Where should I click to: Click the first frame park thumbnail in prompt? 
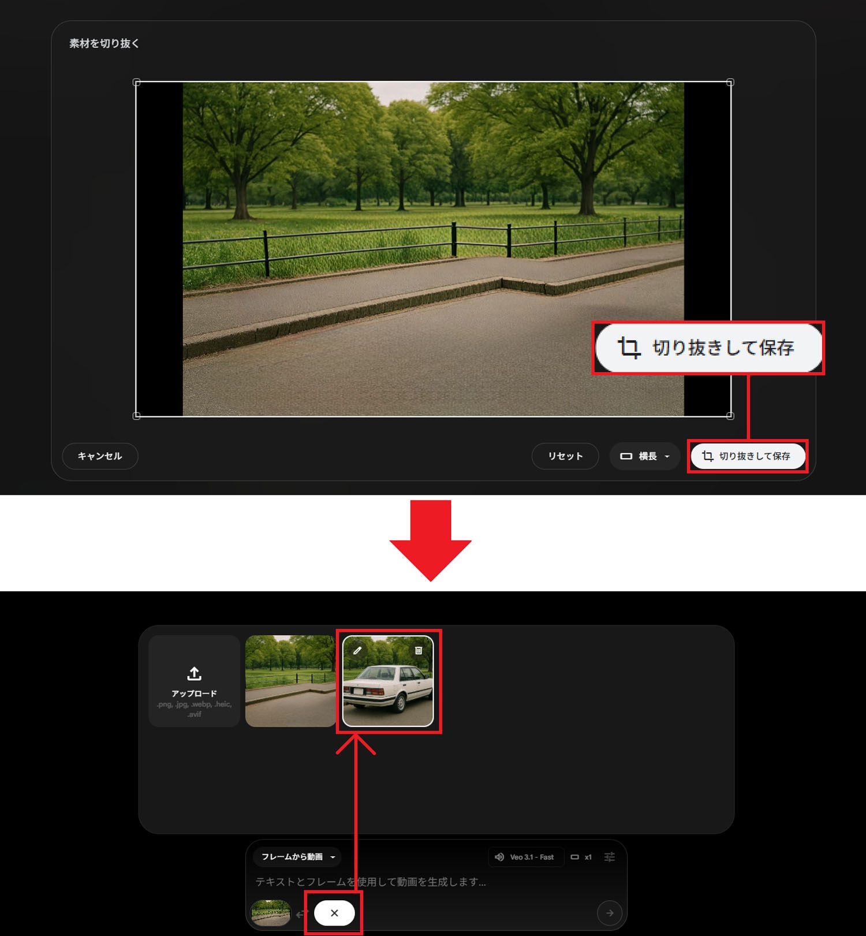coord(271,913)
